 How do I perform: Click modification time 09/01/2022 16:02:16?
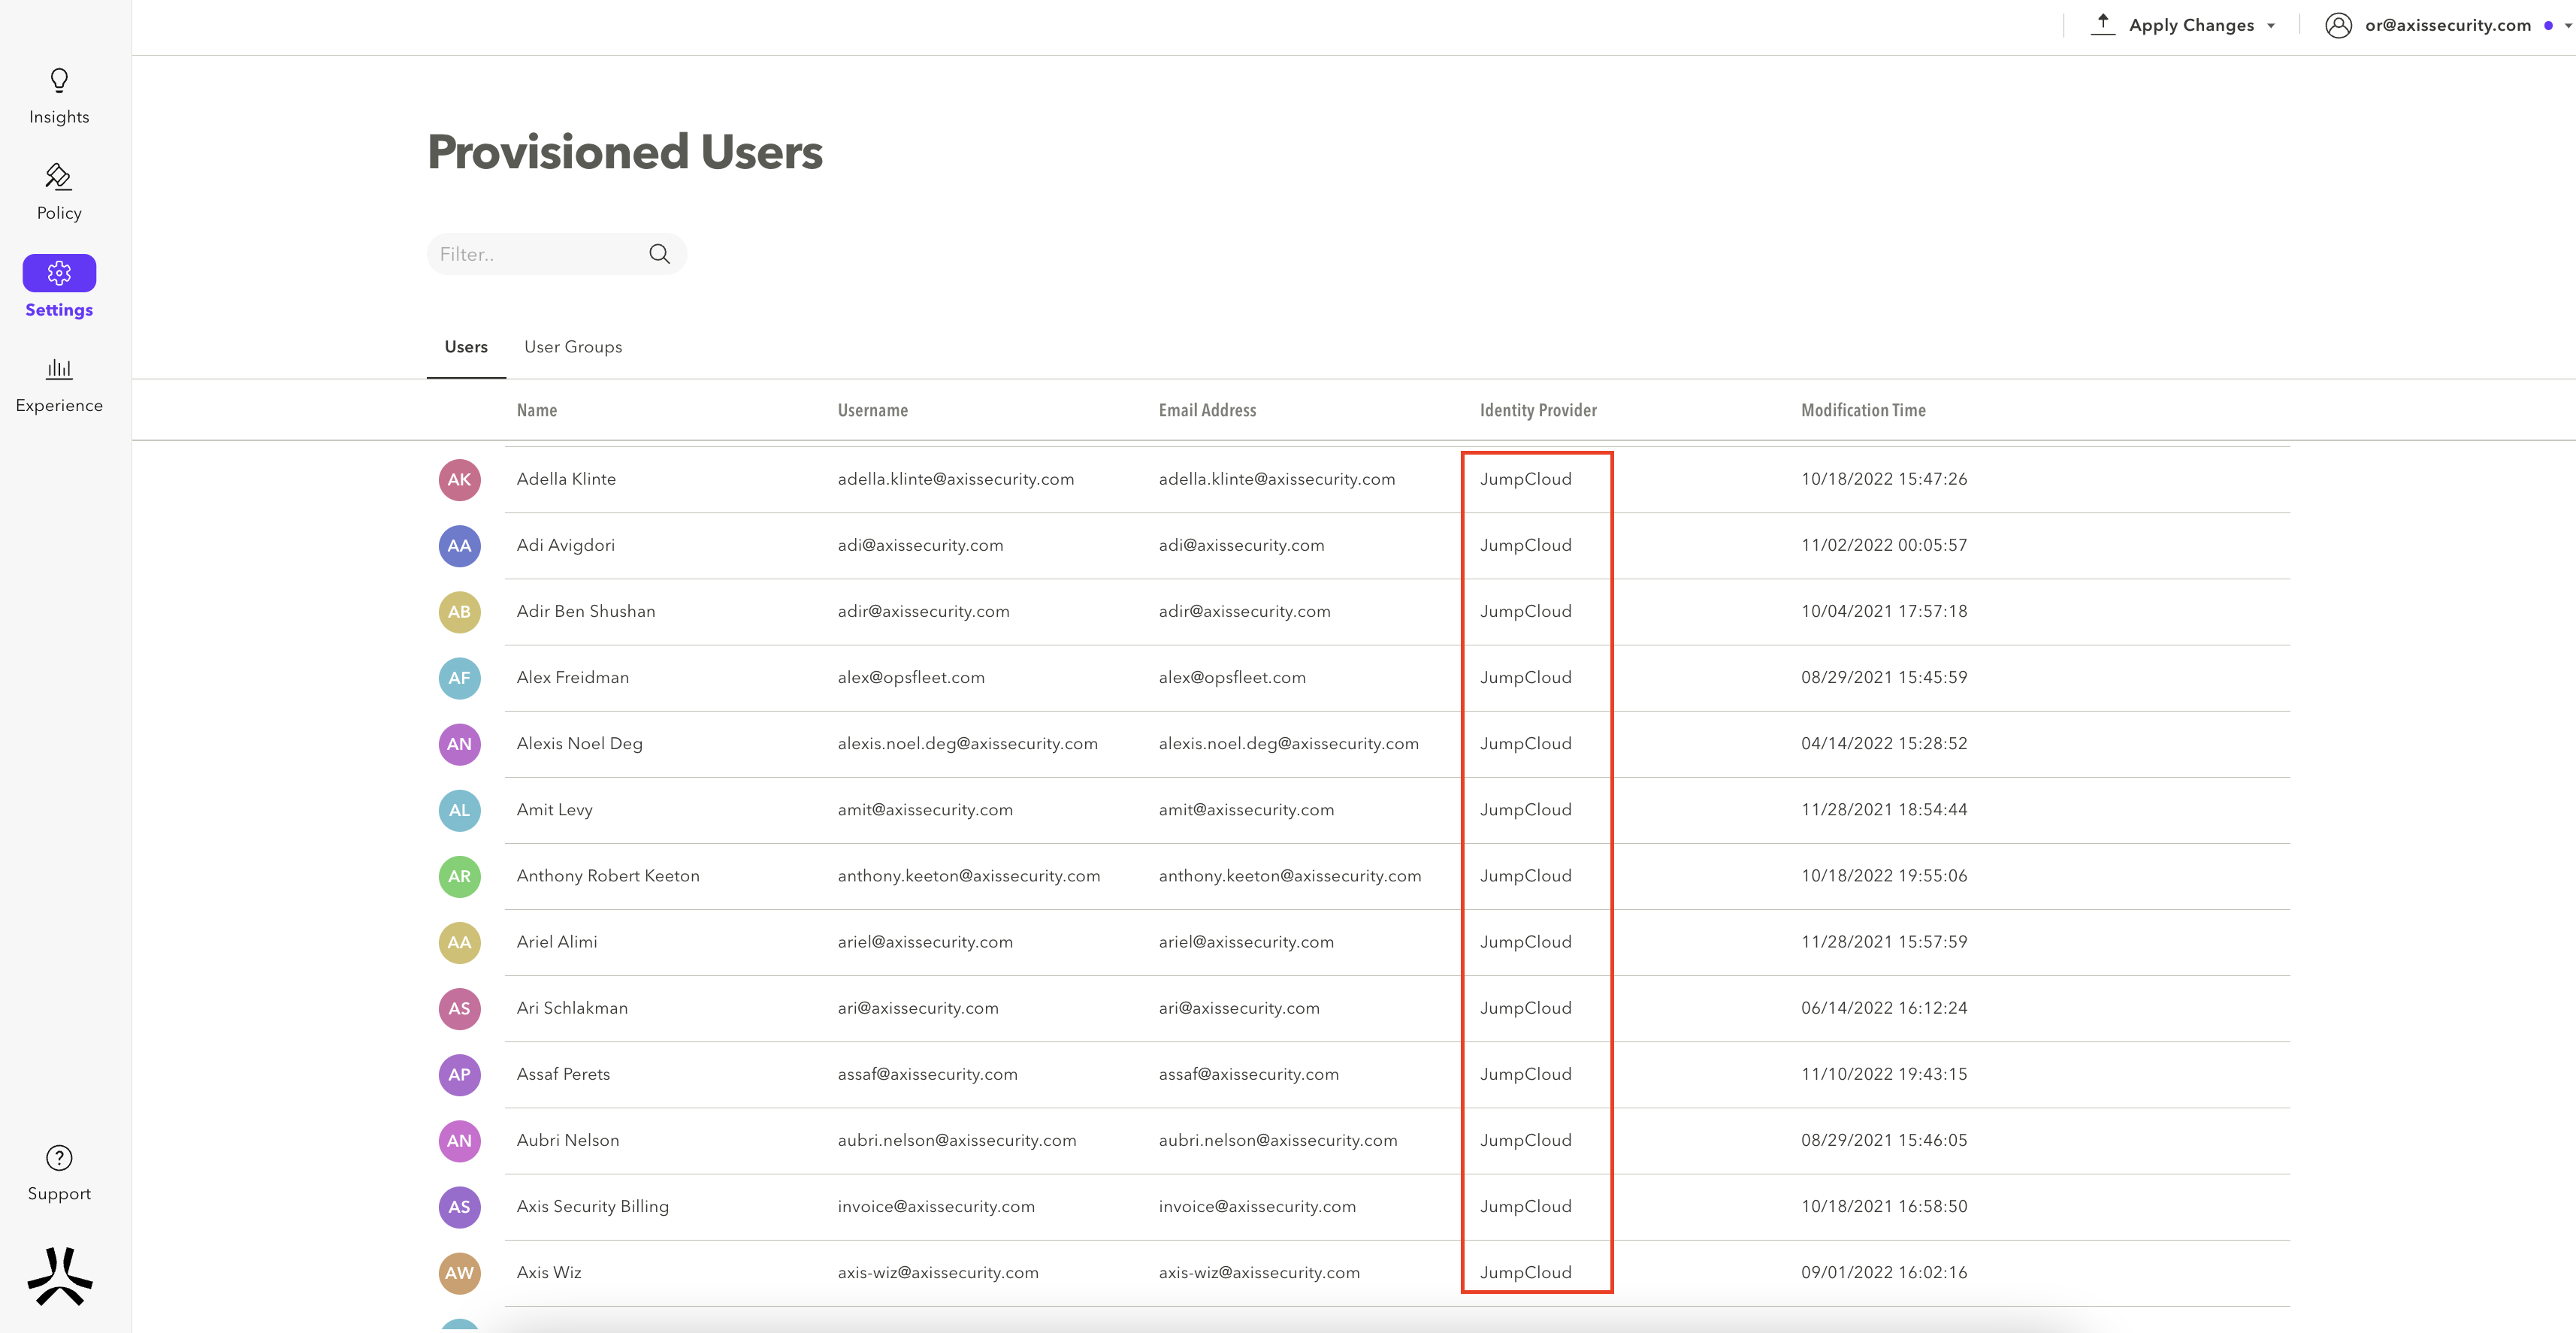1884,1272
